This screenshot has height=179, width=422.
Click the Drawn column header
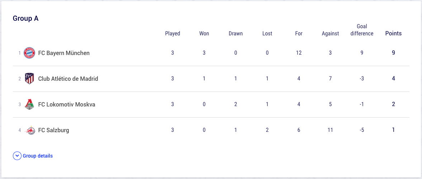236,34
